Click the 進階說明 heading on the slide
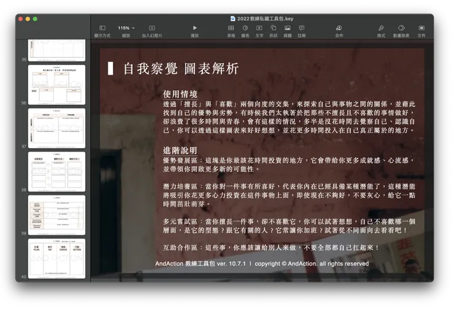Image resolution: width=454 pixels, height=309 pixels. click(180, 151)
